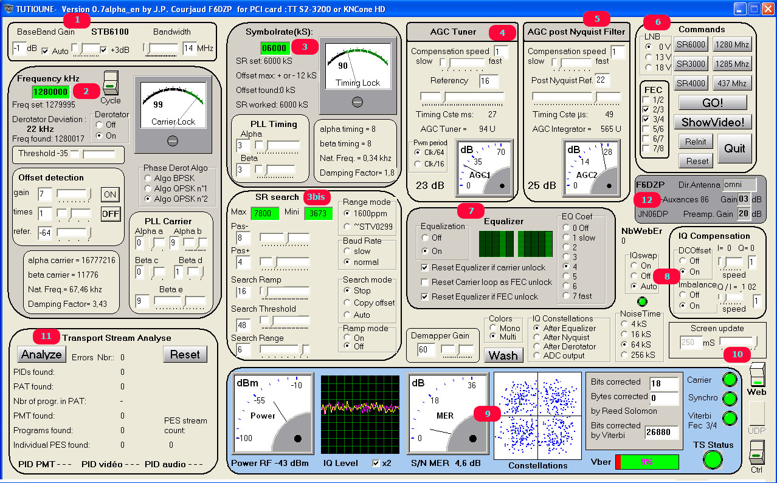Toggle Reset Carrier loop as FEC unlock
The width and height of the screenshot is (777, 483).
coord(425,282)
